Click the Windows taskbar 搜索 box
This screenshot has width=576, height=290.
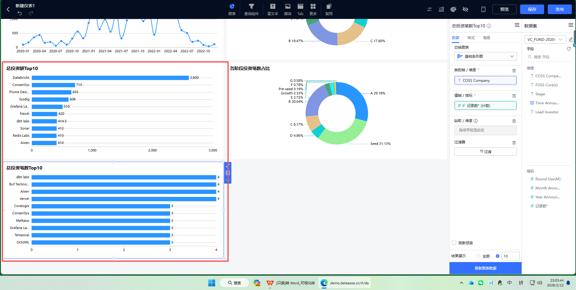click(234, 283)
